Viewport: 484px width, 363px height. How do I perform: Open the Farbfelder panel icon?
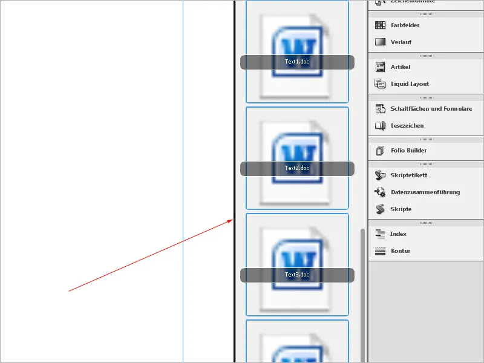pos(380,25)
